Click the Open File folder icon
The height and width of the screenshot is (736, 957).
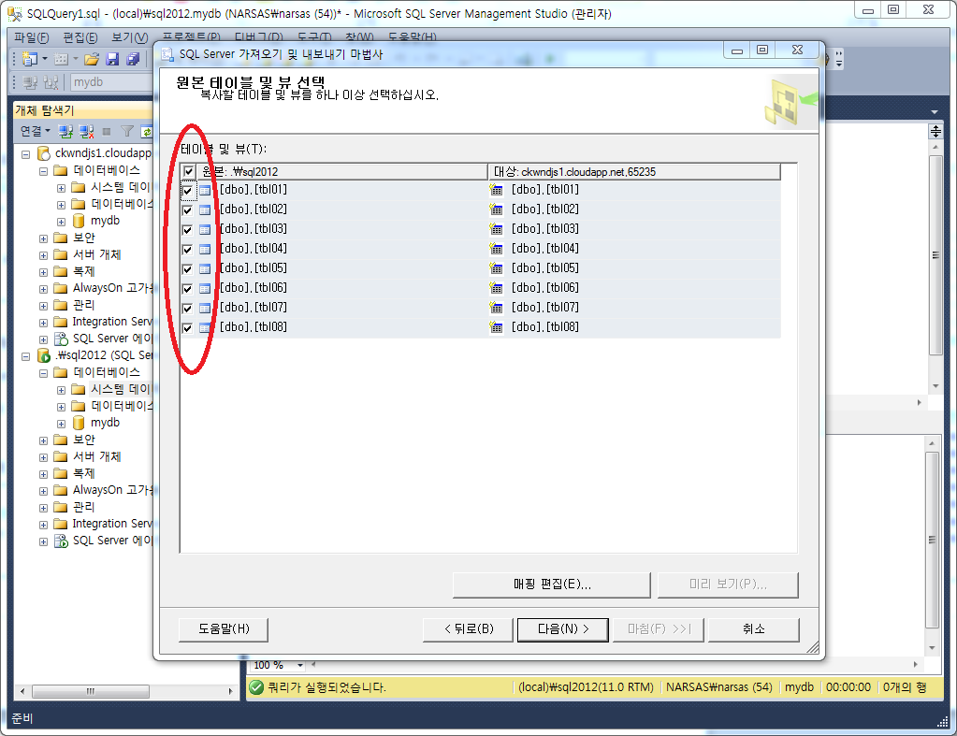pyautogui.click(x=93, y=59)
